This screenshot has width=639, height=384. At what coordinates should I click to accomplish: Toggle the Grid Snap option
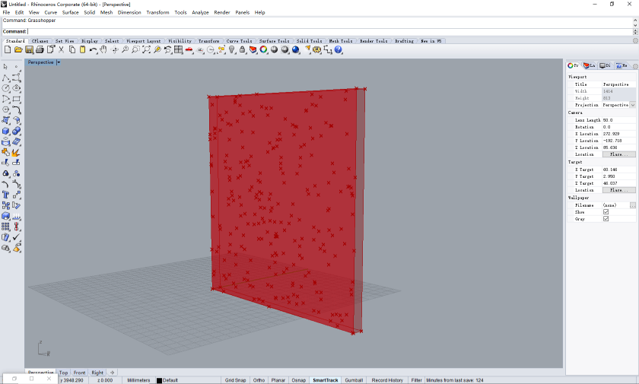[x=235, y=380]
